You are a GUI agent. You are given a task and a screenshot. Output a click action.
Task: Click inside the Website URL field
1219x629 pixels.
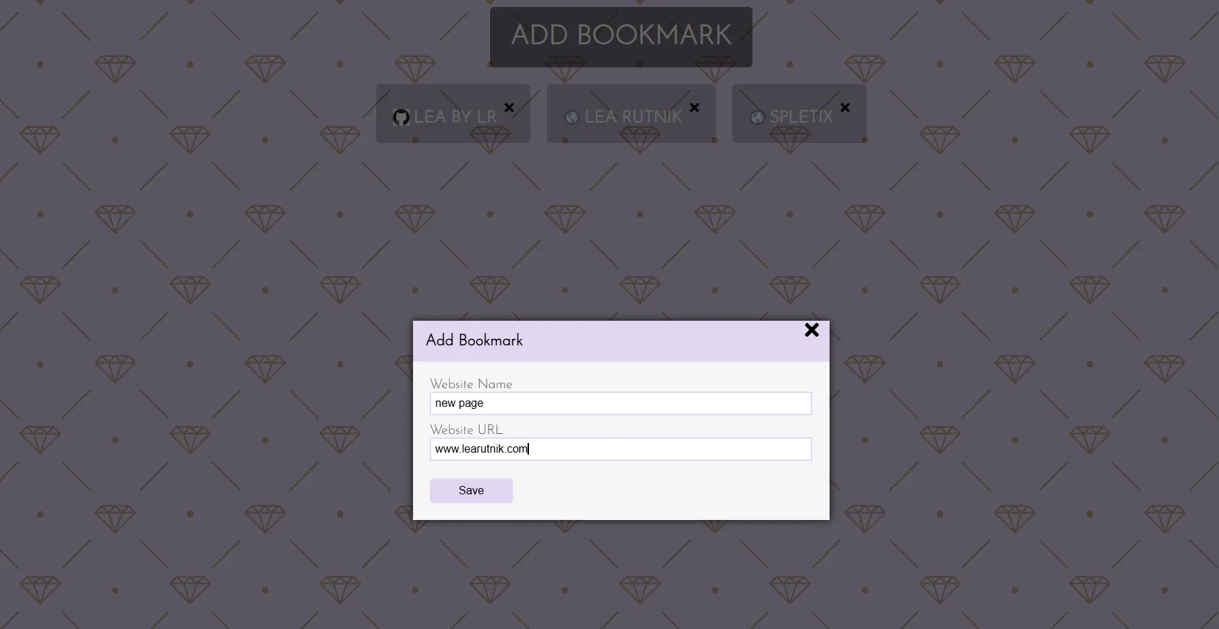620,449
